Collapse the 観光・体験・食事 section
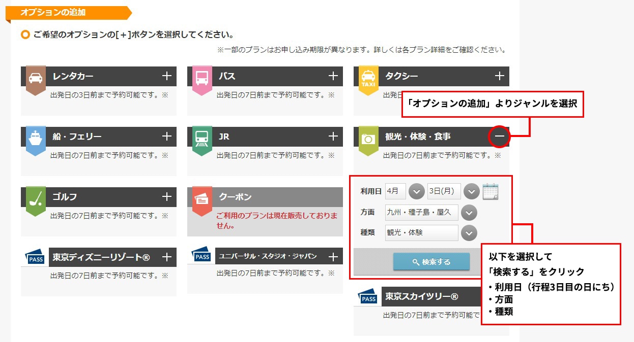Viewport: 634px width, 342px height. pyautogui.click(x=500, y=136)
